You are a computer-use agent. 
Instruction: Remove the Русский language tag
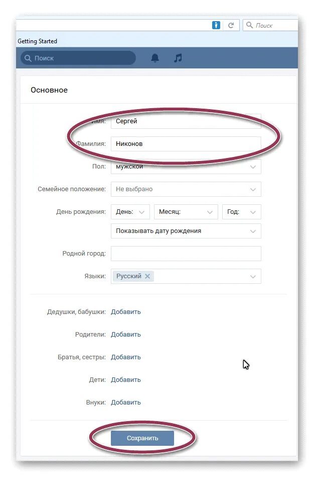(x=147, y=276)
